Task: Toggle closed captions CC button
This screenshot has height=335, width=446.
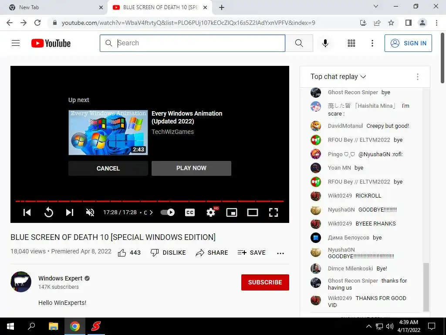Action: click(190, 212)
